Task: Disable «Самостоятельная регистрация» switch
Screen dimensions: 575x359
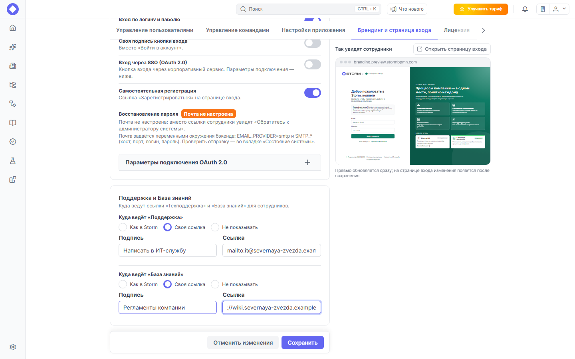Action: (313, 93)
